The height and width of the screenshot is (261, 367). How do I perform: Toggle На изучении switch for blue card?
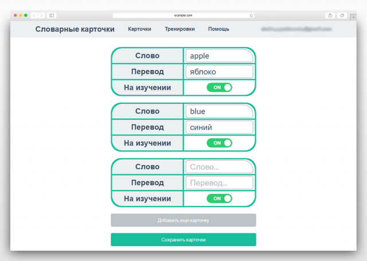click(x=219, y=143)
